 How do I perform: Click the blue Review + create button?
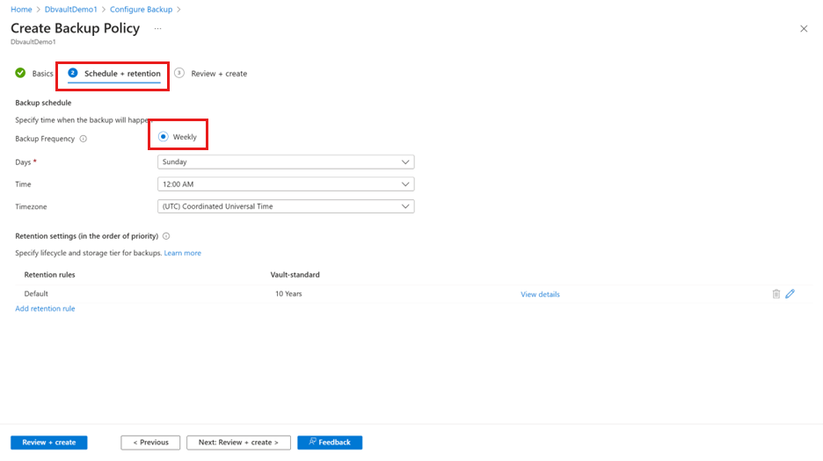coord(49,443)
